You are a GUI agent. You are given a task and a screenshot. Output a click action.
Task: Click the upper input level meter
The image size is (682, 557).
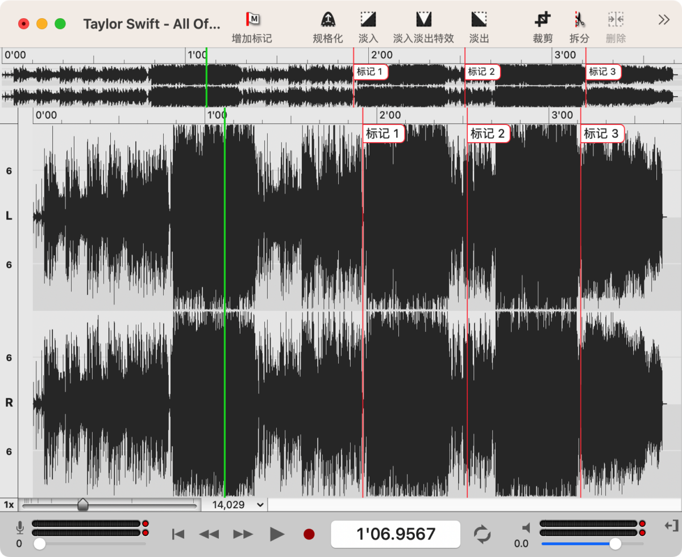86,523
